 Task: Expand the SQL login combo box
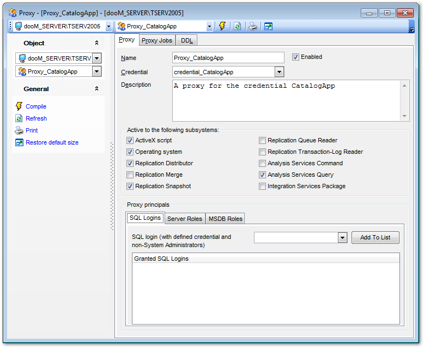pos(342,238)
